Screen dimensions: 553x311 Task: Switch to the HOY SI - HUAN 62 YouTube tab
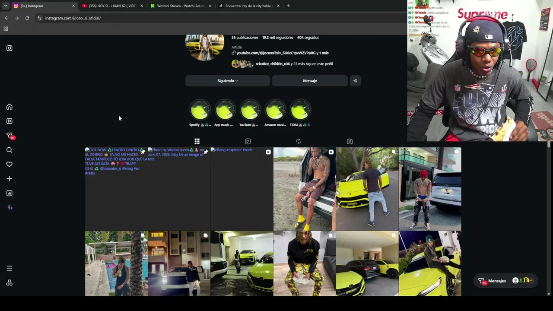pos(112,6)
